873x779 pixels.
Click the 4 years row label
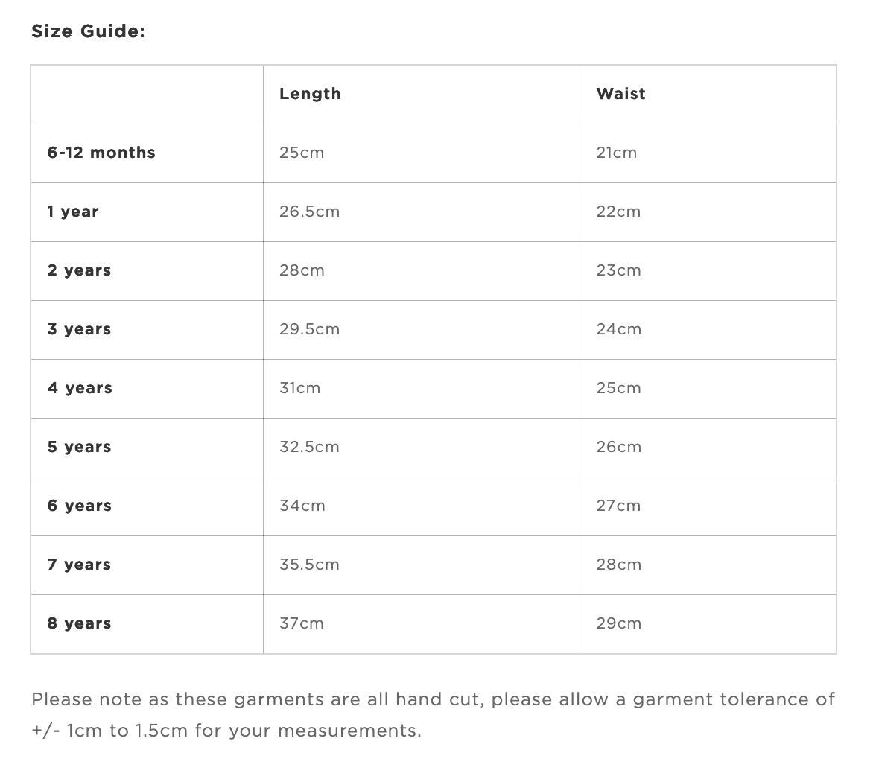80,388
